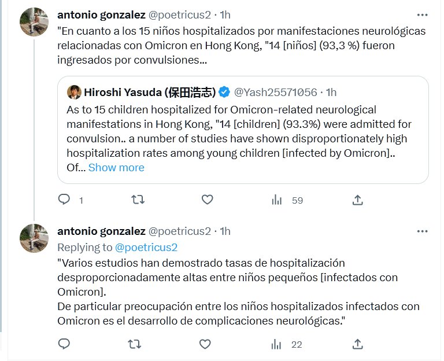The height and width of the screenshot is (361, 444).
Task: Expand quoted tweet with Show more
Action: (116, 168)
